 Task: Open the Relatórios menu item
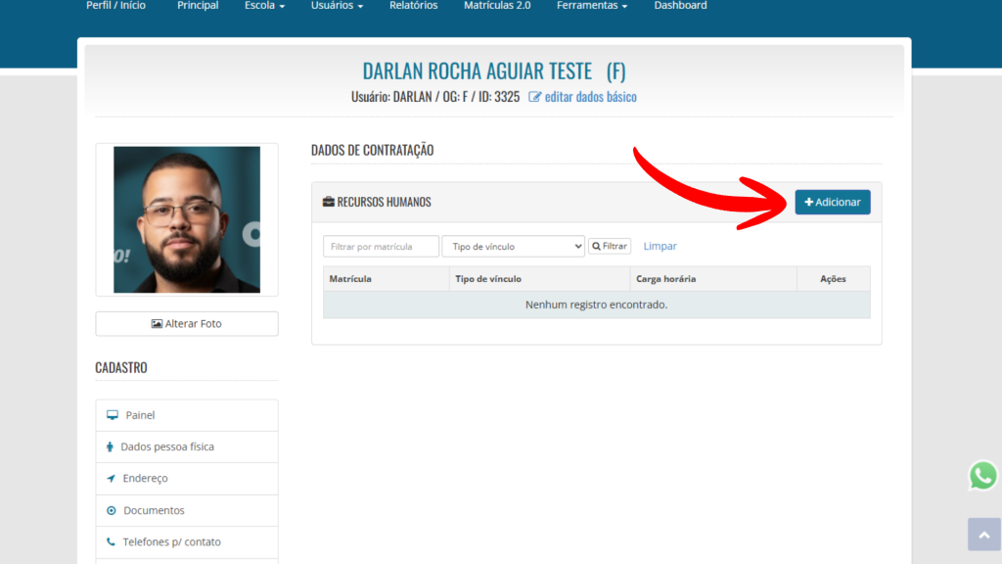[413, 6]
